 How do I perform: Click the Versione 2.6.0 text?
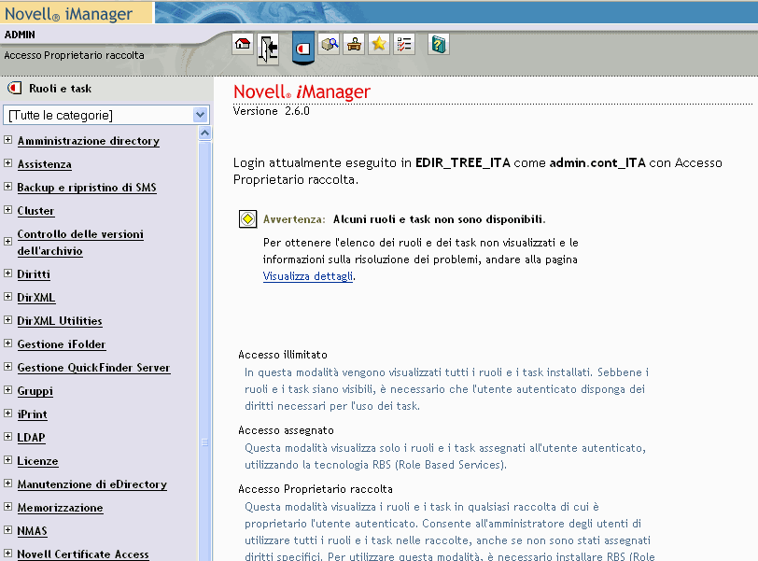tap(272, 111)
